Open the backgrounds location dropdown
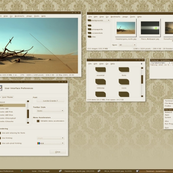The image size is (173, 173). tap(99, 20)
